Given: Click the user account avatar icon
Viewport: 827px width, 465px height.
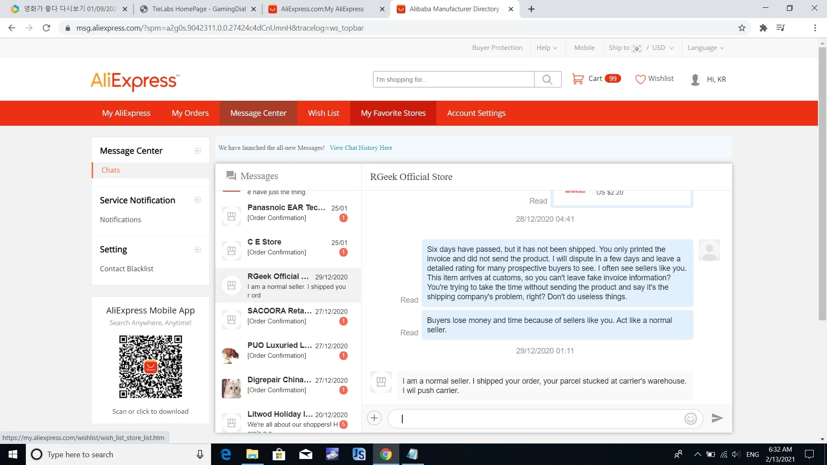Looking at the screenshot, I should click(695, 80).
